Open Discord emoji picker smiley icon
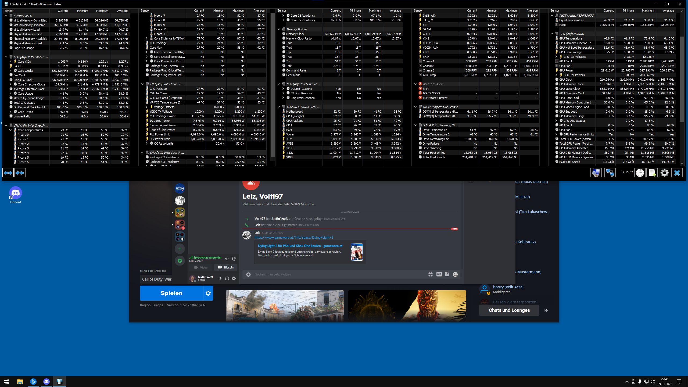688x387 pixels. tap(455, 274)
